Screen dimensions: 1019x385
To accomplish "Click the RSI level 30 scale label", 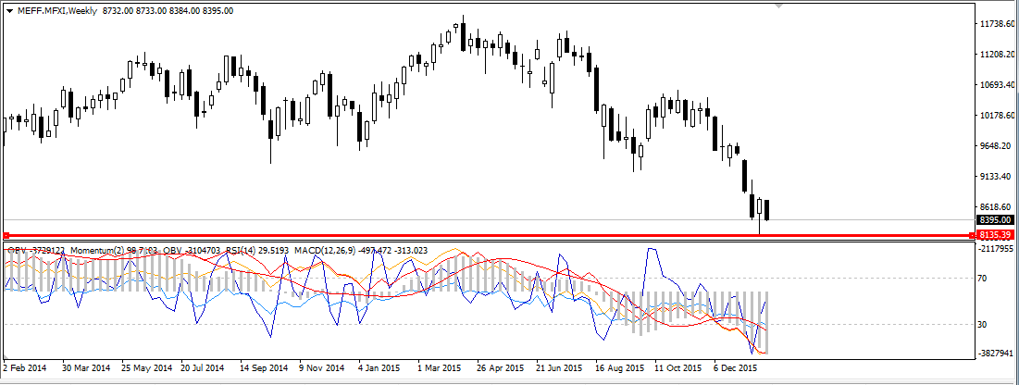I will tap(983, 324).
